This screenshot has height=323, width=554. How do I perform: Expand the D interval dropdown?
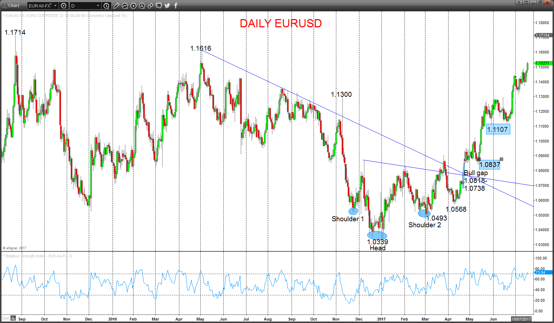pos(98,6)
